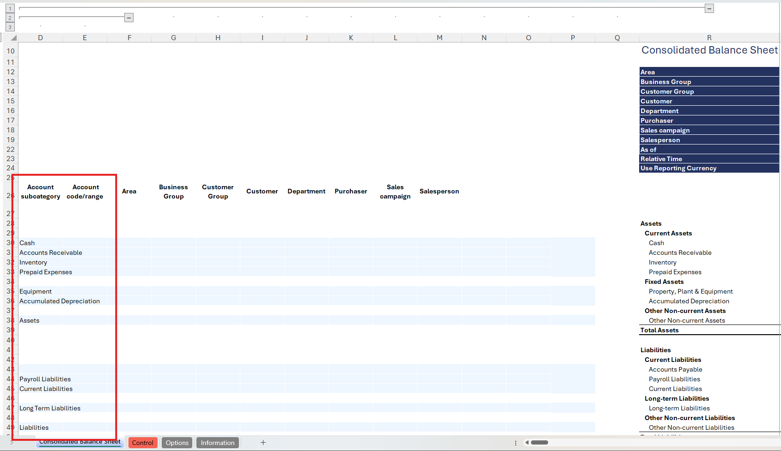Collapse the outer column group near column R
This screenshot has width=781, height=451.
[709, 8]
